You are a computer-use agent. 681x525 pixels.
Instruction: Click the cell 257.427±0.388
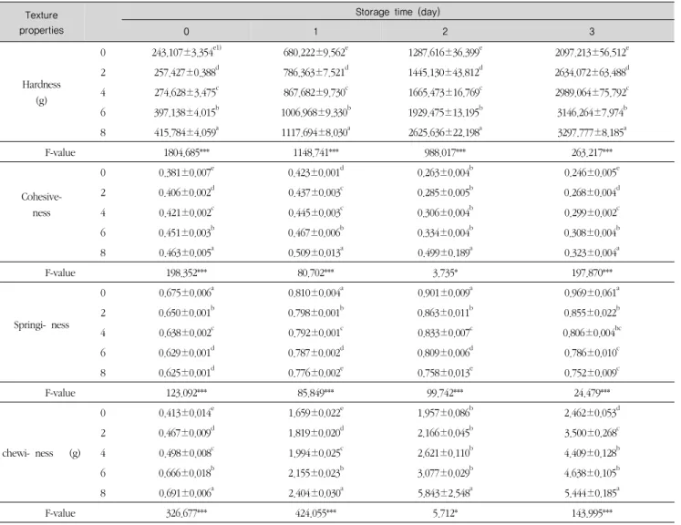[x=186, y=72]
